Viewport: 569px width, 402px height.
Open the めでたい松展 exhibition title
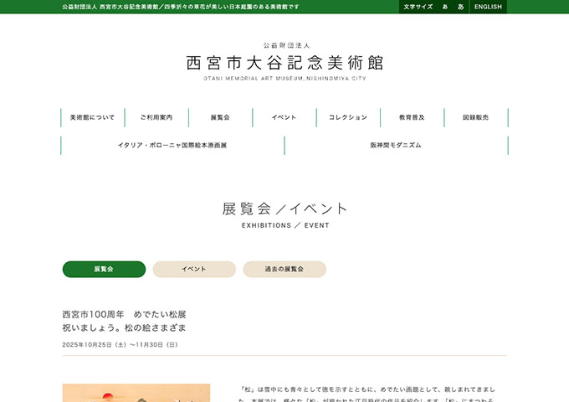pos(124,320)
